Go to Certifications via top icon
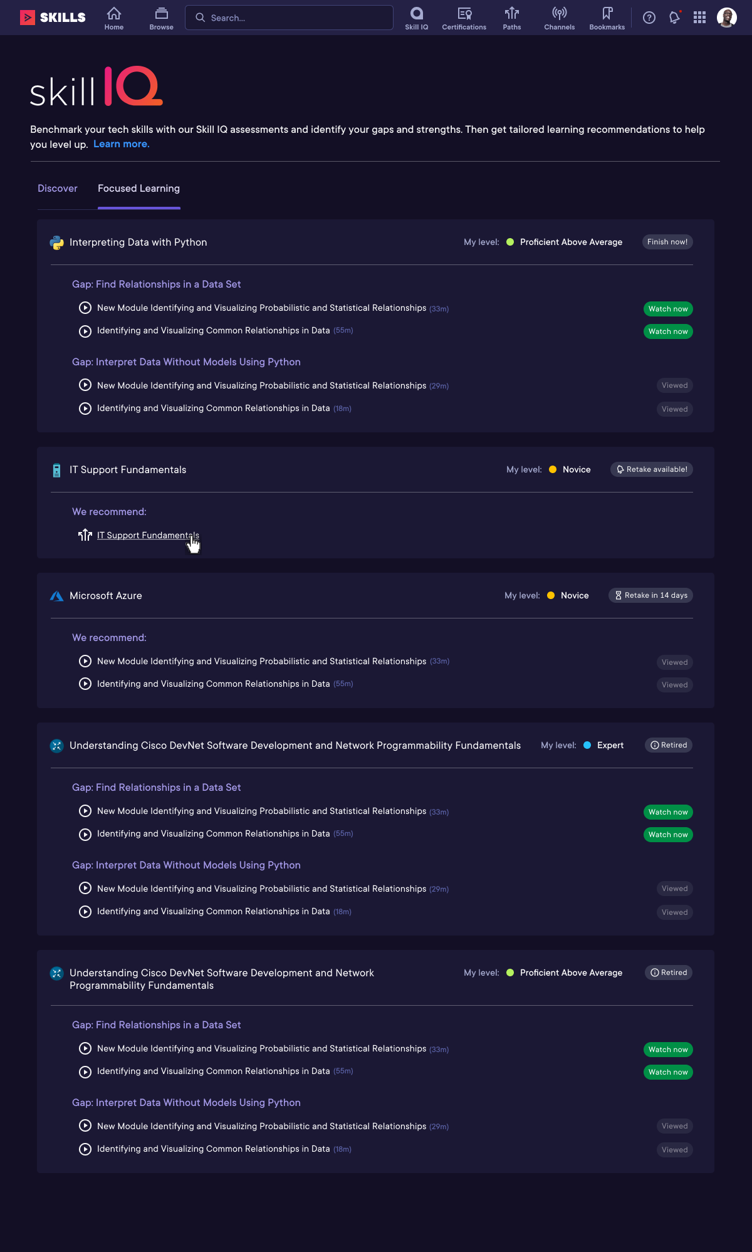 464,18
